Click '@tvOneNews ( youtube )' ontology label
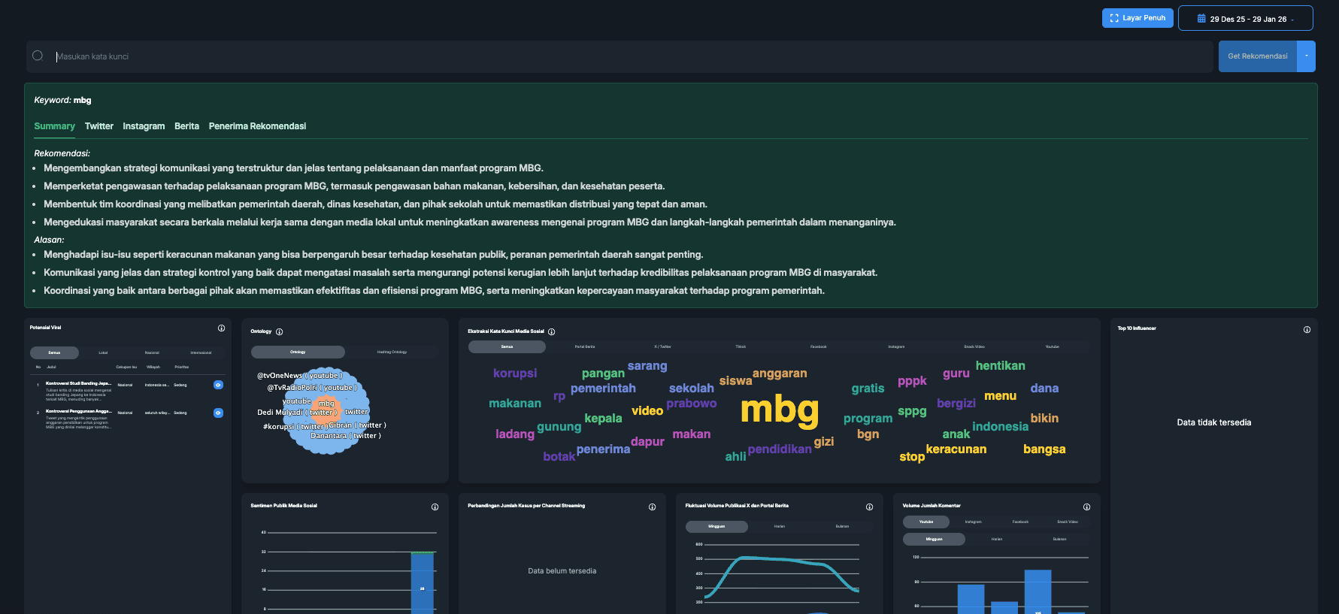Screen dimensions: 1339x614 (x=299, y=376)
